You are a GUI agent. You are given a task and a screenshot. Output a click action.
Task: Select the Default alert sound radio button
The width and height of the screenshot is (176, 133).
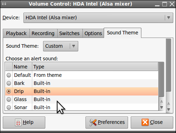[x=9, y=75]
